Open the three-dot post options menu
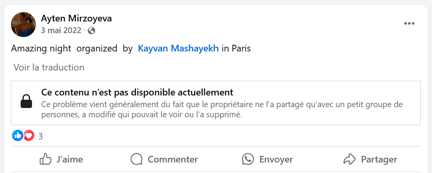The height and width of the screenshot is (173, 432). point(409,24)
